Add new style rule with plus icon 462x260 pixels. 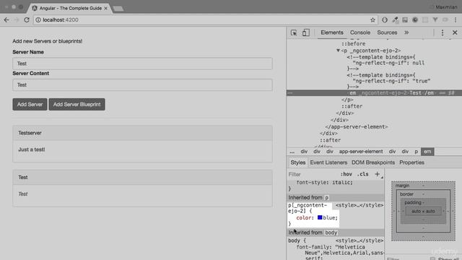click(x=377, y=174)
